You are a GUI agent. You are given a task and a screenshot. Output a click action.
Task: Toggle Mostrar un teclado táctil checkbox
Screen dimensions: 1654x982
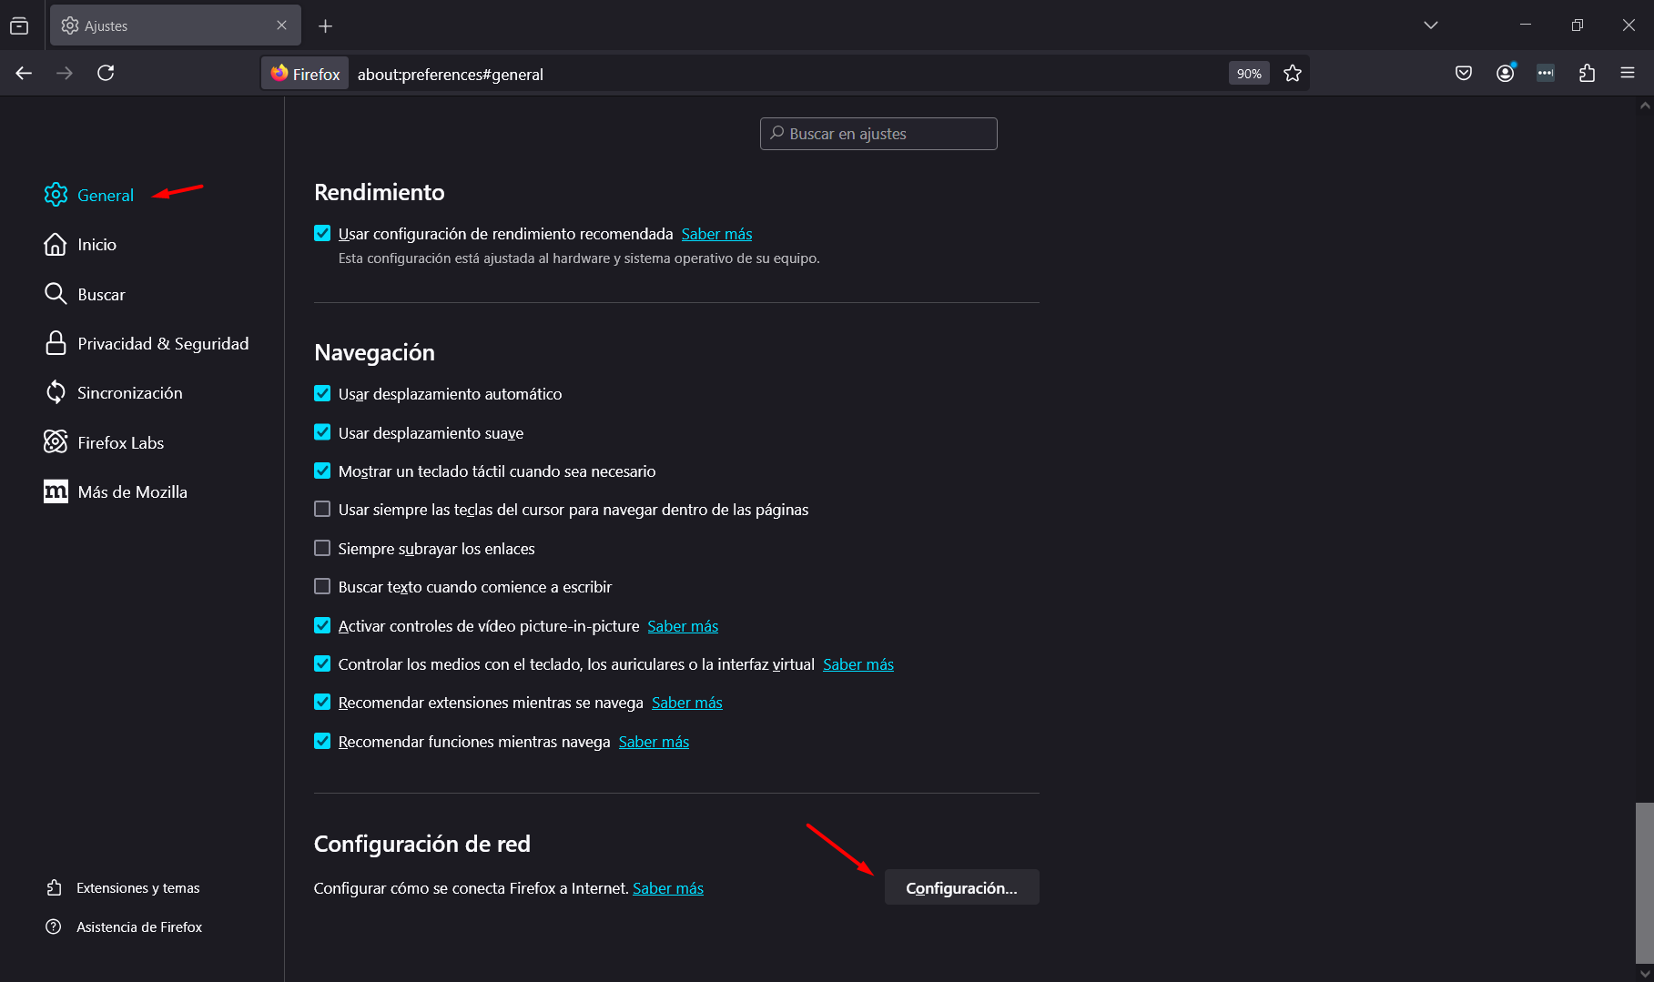(x=322, y=471)
